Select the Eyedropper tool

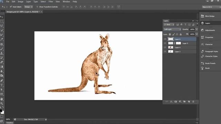coord(2,39)
